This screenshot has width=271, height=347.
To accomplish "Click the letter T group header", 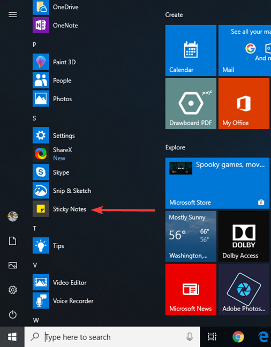I will pyautogui.click(x=34, y=228).
